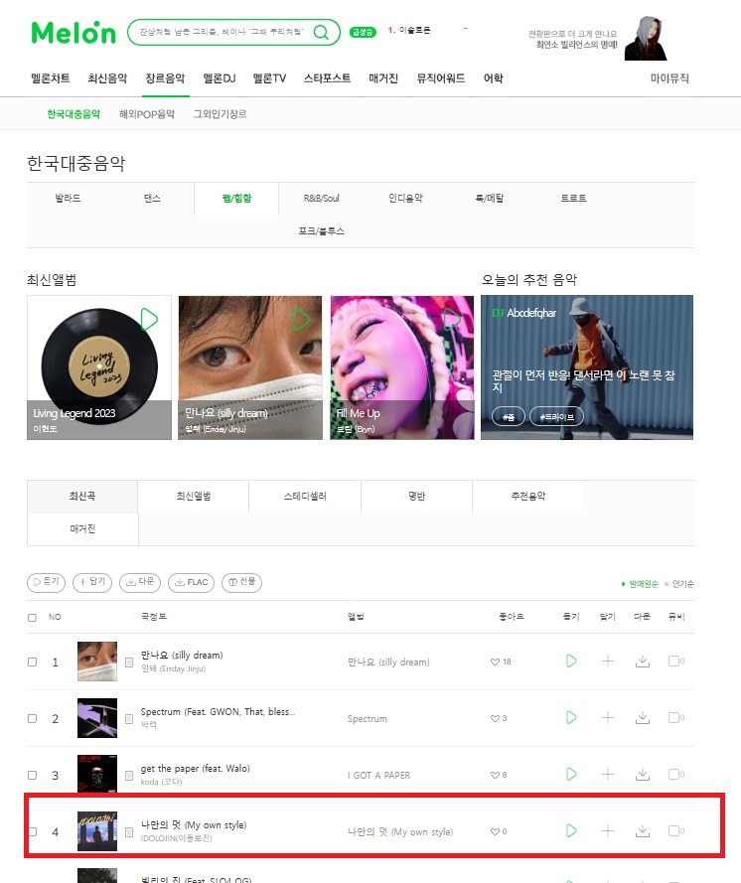Toggle the select-all checkbox beside NO
The width and height of the screenshot is (741, 883).
pos(32,618)
